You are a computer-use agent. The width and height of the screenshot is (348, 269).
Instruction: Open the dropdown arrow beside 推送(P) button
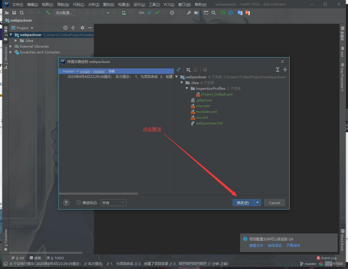pos(257,203)
